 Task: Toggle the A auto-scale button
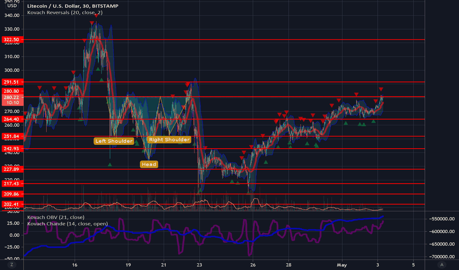[x=442, y=265]
